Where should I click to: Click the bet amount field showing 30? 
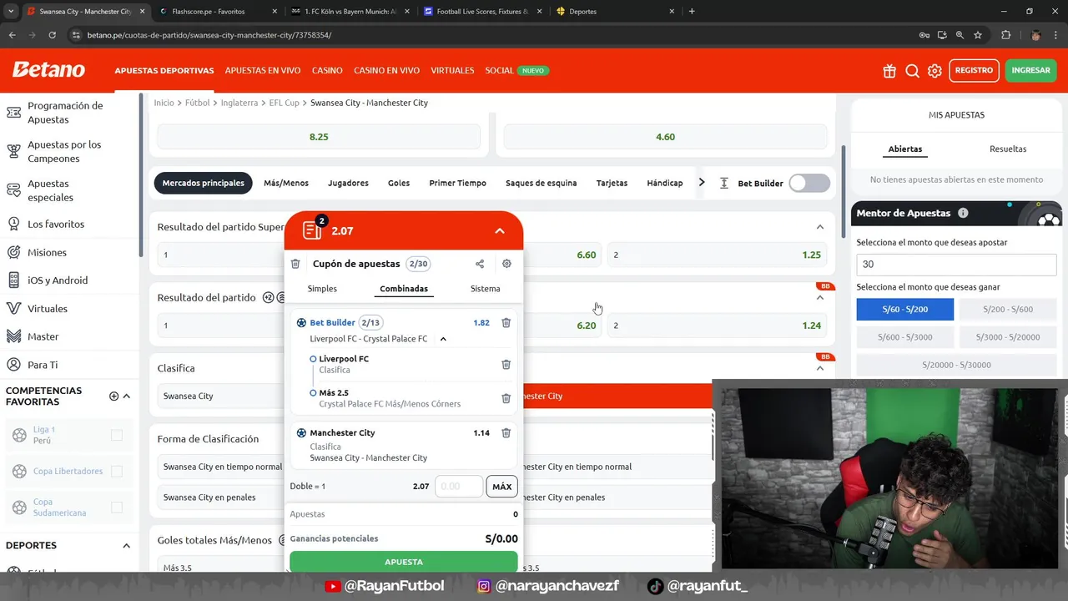coord(956,264)
